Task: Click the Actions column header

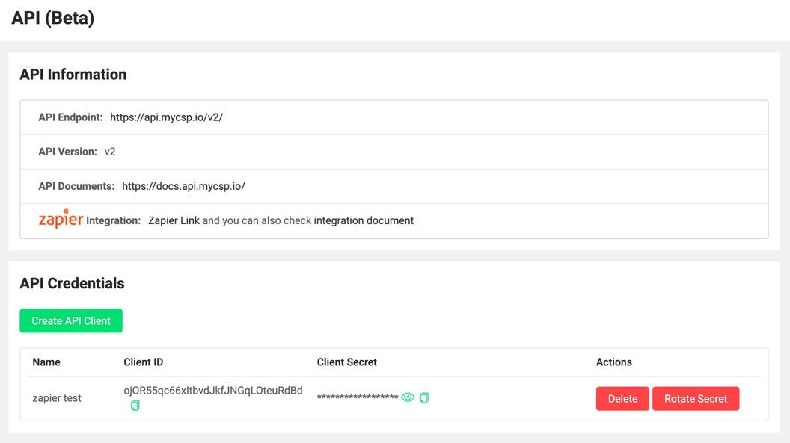Action: pos(614,362)
